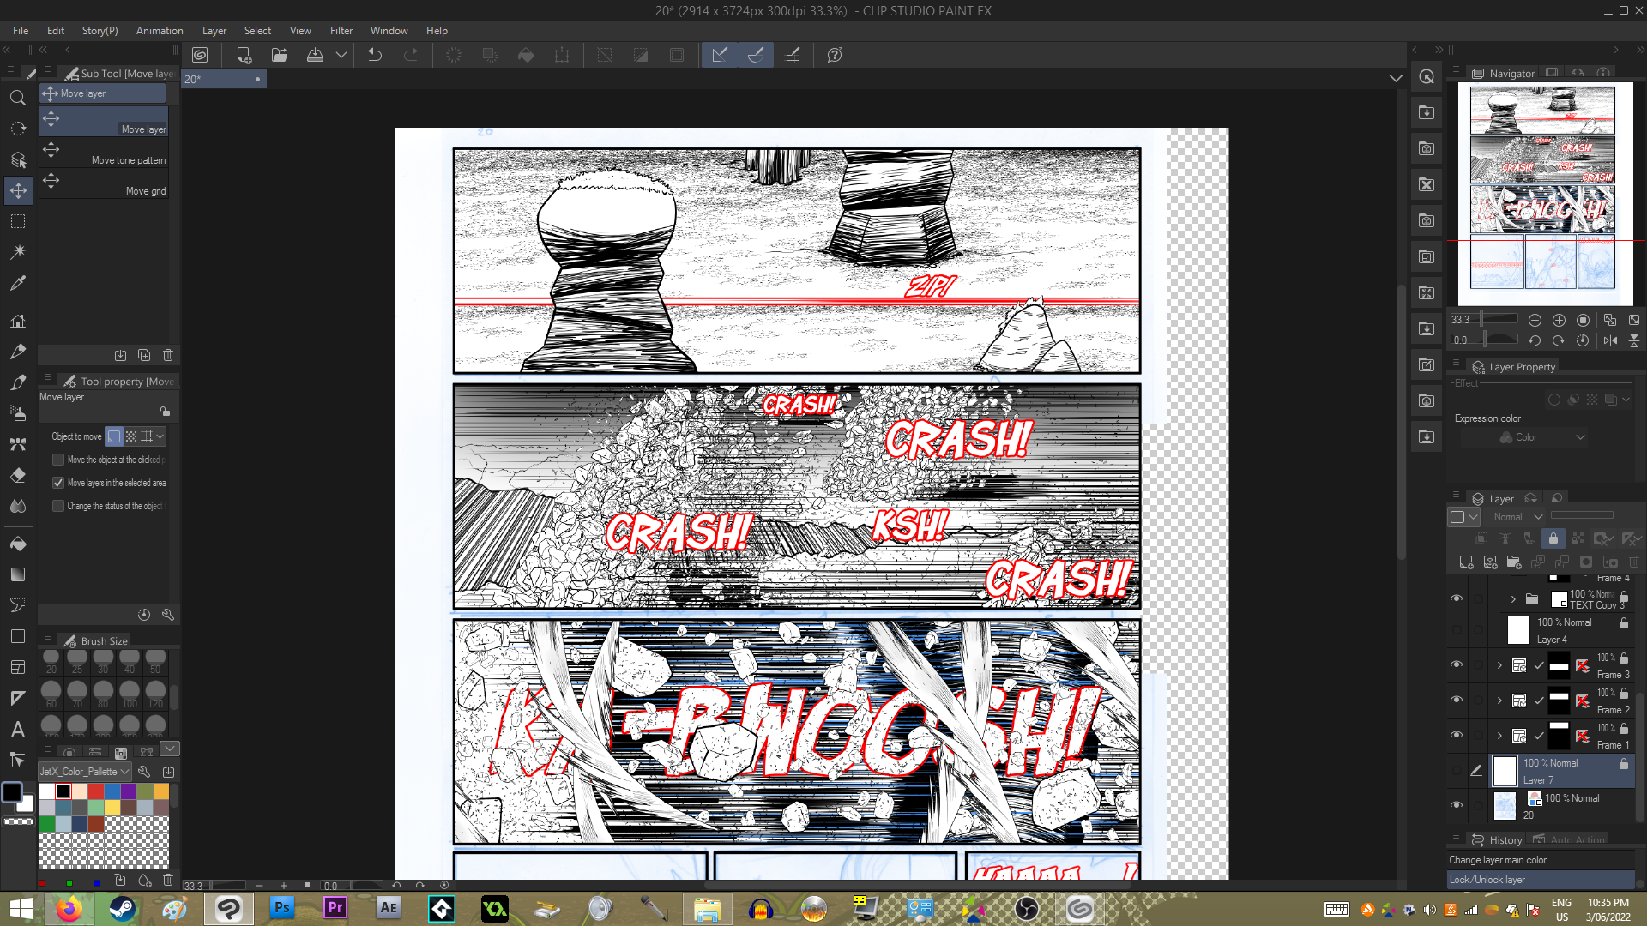
Task: Hide the Frame 3 layer
Action: tap(1457, 665)
